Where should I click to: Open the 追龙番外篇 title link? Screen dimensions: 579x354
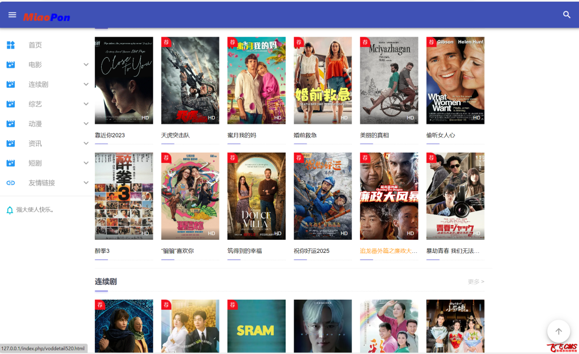coord(388,251)
